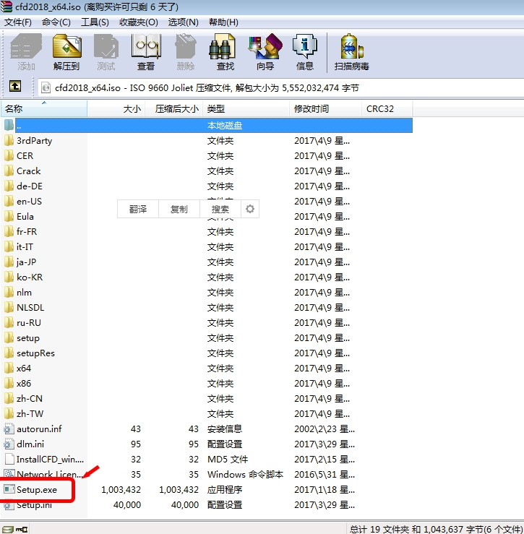
Task: Select the Setup.ini file row
Action: pos(207,504)
